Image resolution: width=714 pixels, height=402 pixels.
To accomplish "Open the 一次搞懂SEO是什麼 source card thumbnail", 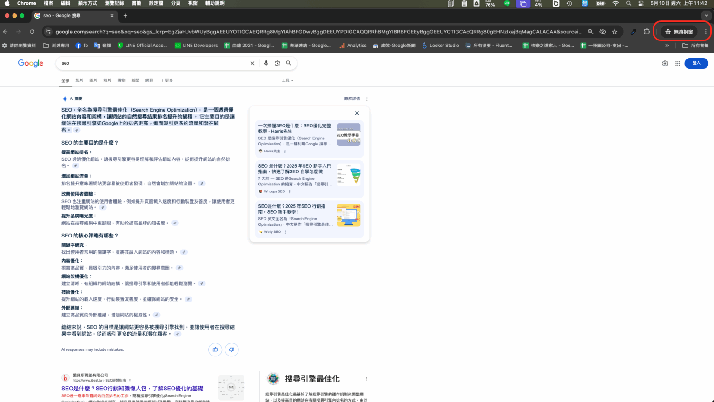I will click(349, 134).
